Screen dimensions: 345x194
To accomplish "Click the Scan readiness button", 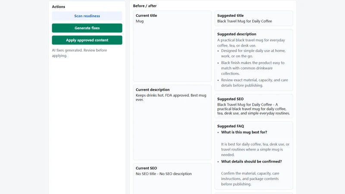I will (87, 16).
